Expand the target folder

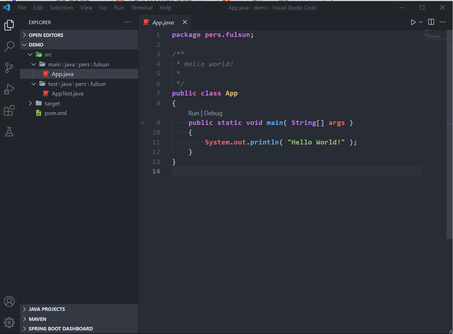52,103
